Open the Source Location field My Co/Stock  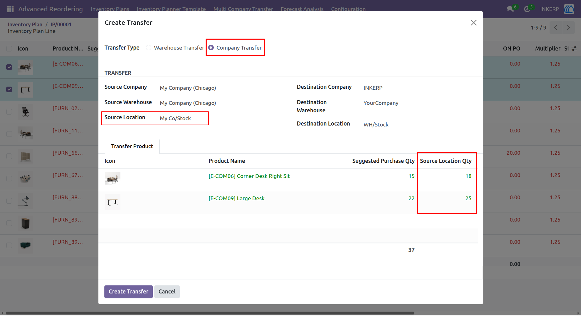coord(175,118)
